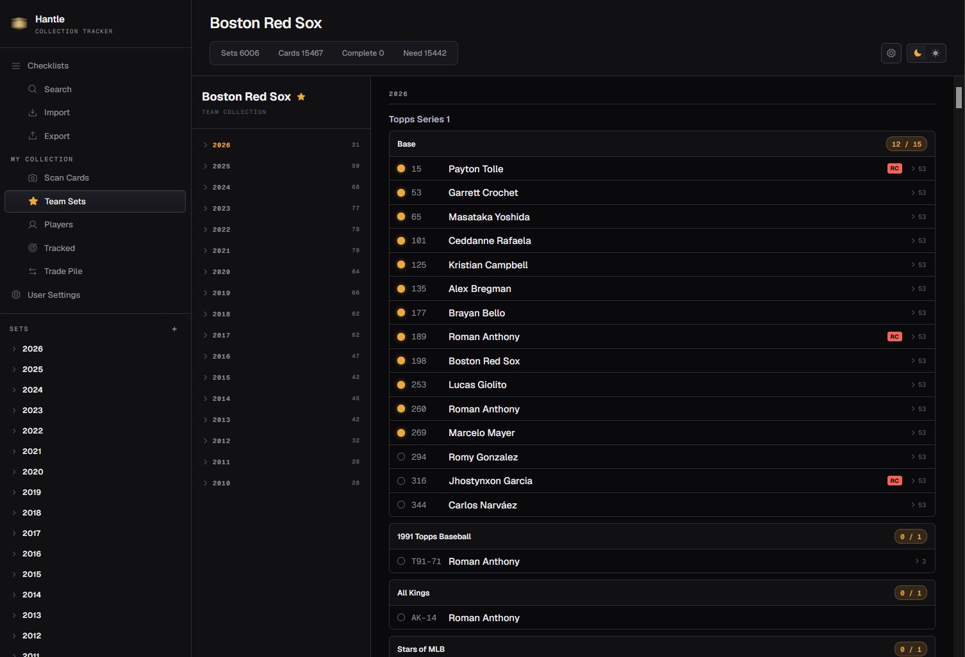Toggle owned circle for Alex Bregman
Image resolution: width=965 pixels, height=657 pixels.
(x=401, y=289)
